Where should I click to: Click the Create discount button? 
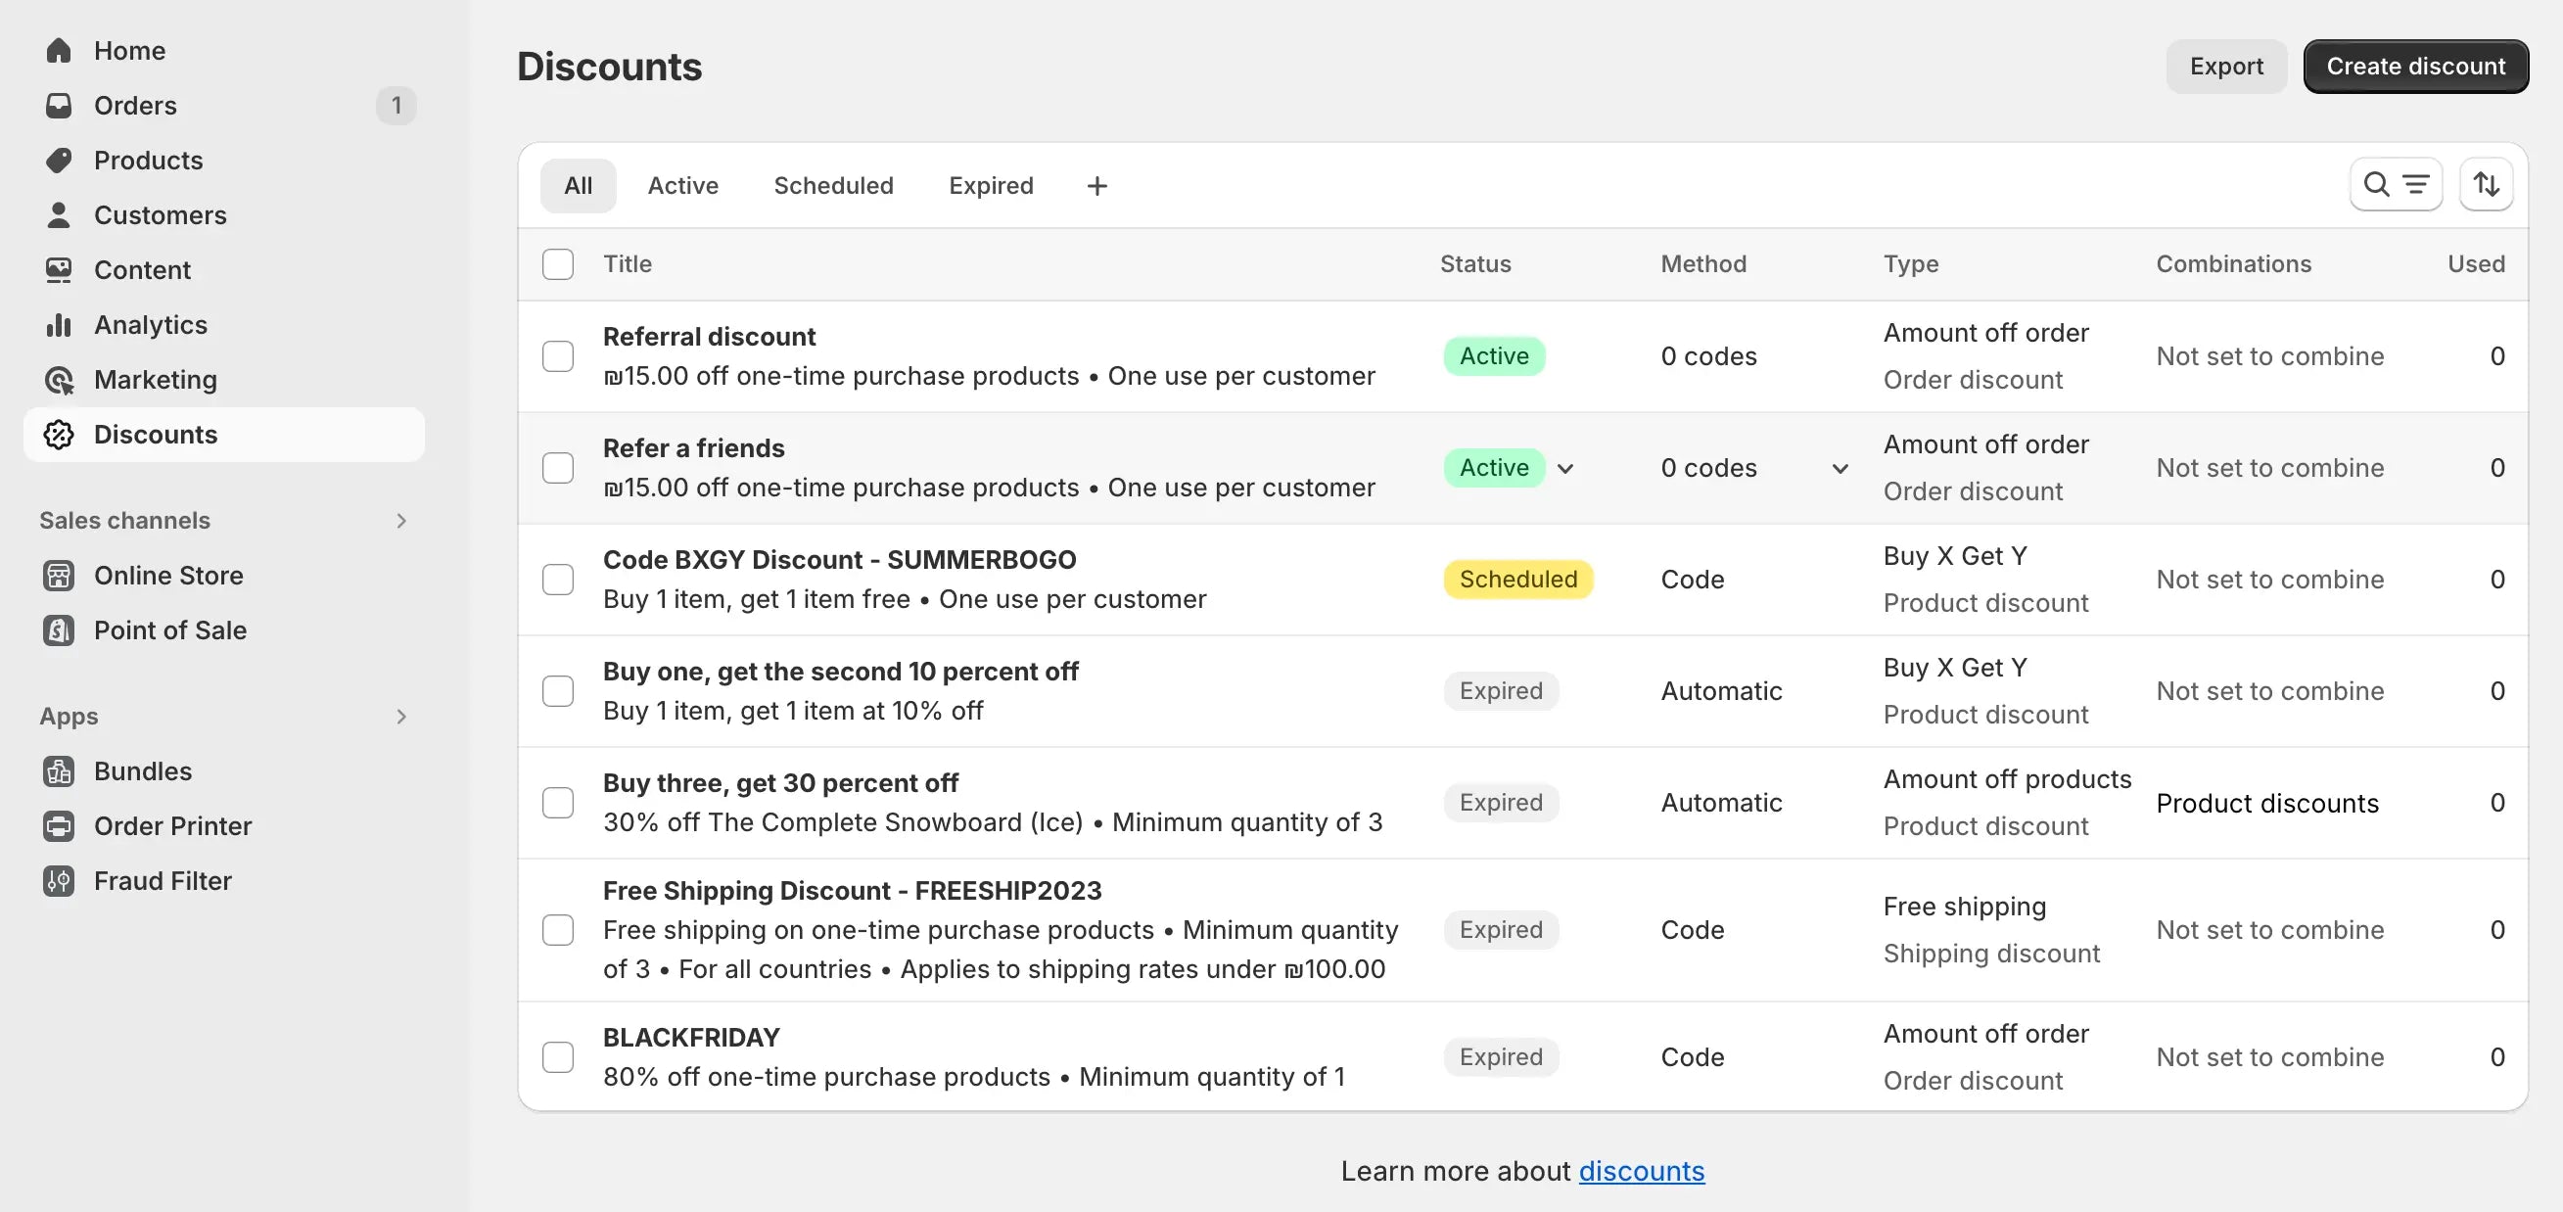pos(2416,66)
